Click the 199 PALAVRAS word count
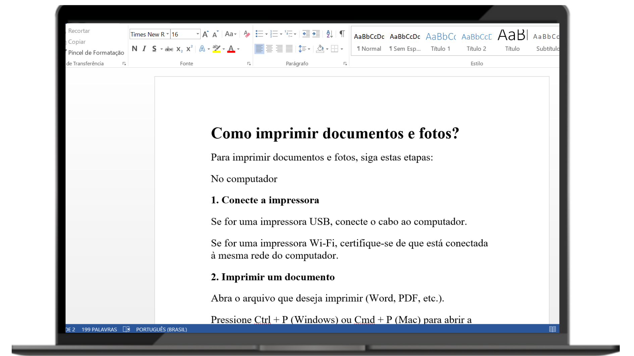This screenshot has height=356, width=634. (x=99, y=329)
